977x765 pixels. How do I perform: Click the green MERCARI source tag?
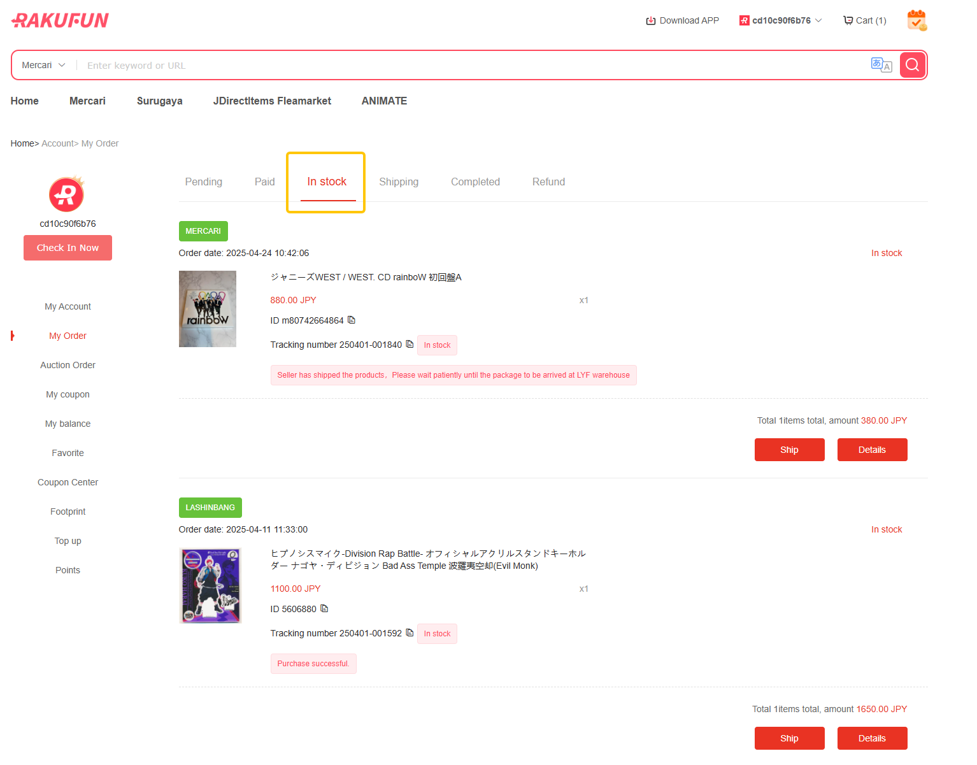[203, 231]
